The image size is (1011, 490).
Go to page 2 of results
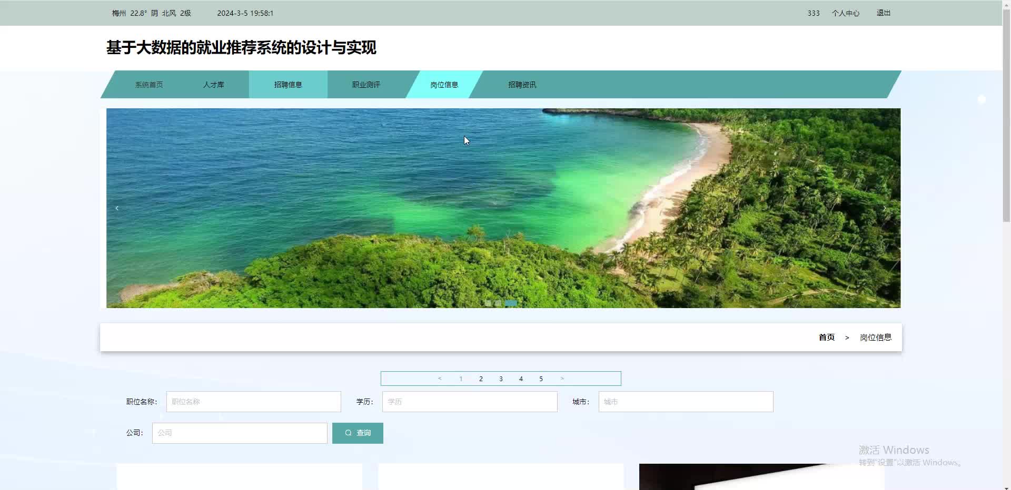pyautogui.click(x=481, y=379)
